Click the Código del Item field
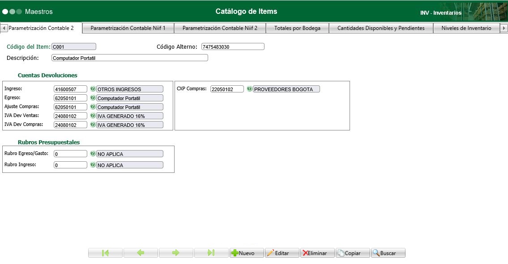The width and height of the screenshot is (508, 264). [74, 46]
